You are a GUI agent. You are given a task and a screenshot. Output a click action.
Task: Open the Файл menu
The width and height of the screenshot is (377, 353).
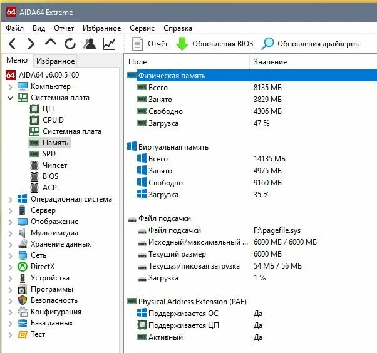[14, 28]
